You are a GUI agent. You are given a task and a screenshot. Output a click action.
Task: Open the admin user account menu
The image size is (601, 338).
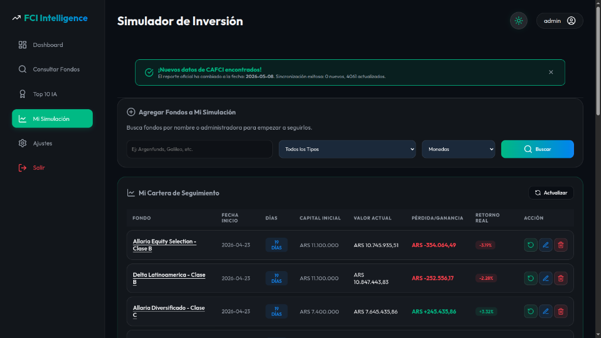point(559,21)
